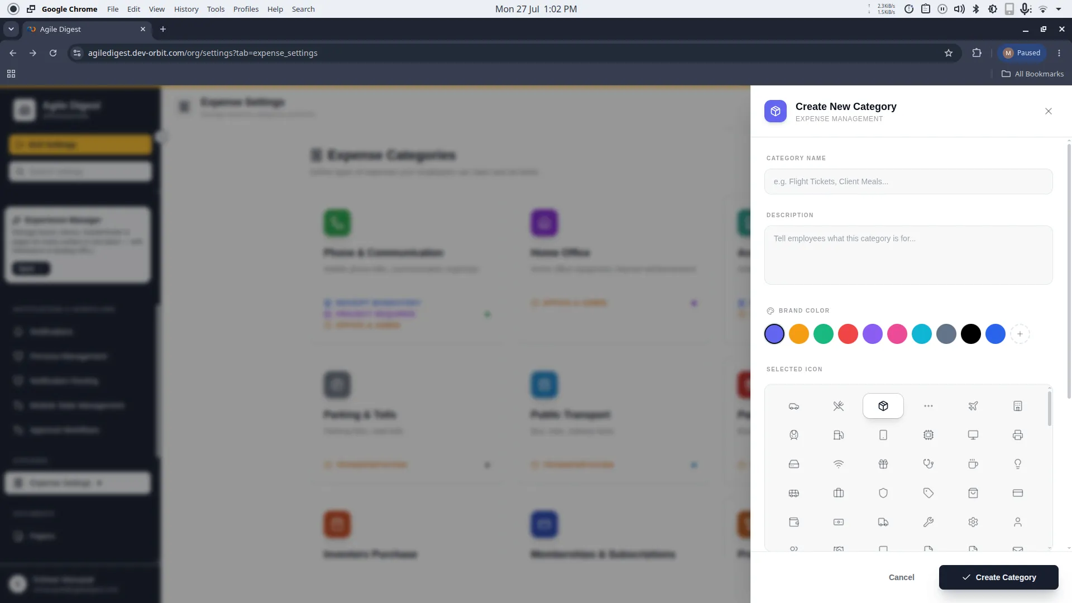Select the shield icon
Screen dimensions: 1072x603
pyautogui.click(x=883, y=493)
